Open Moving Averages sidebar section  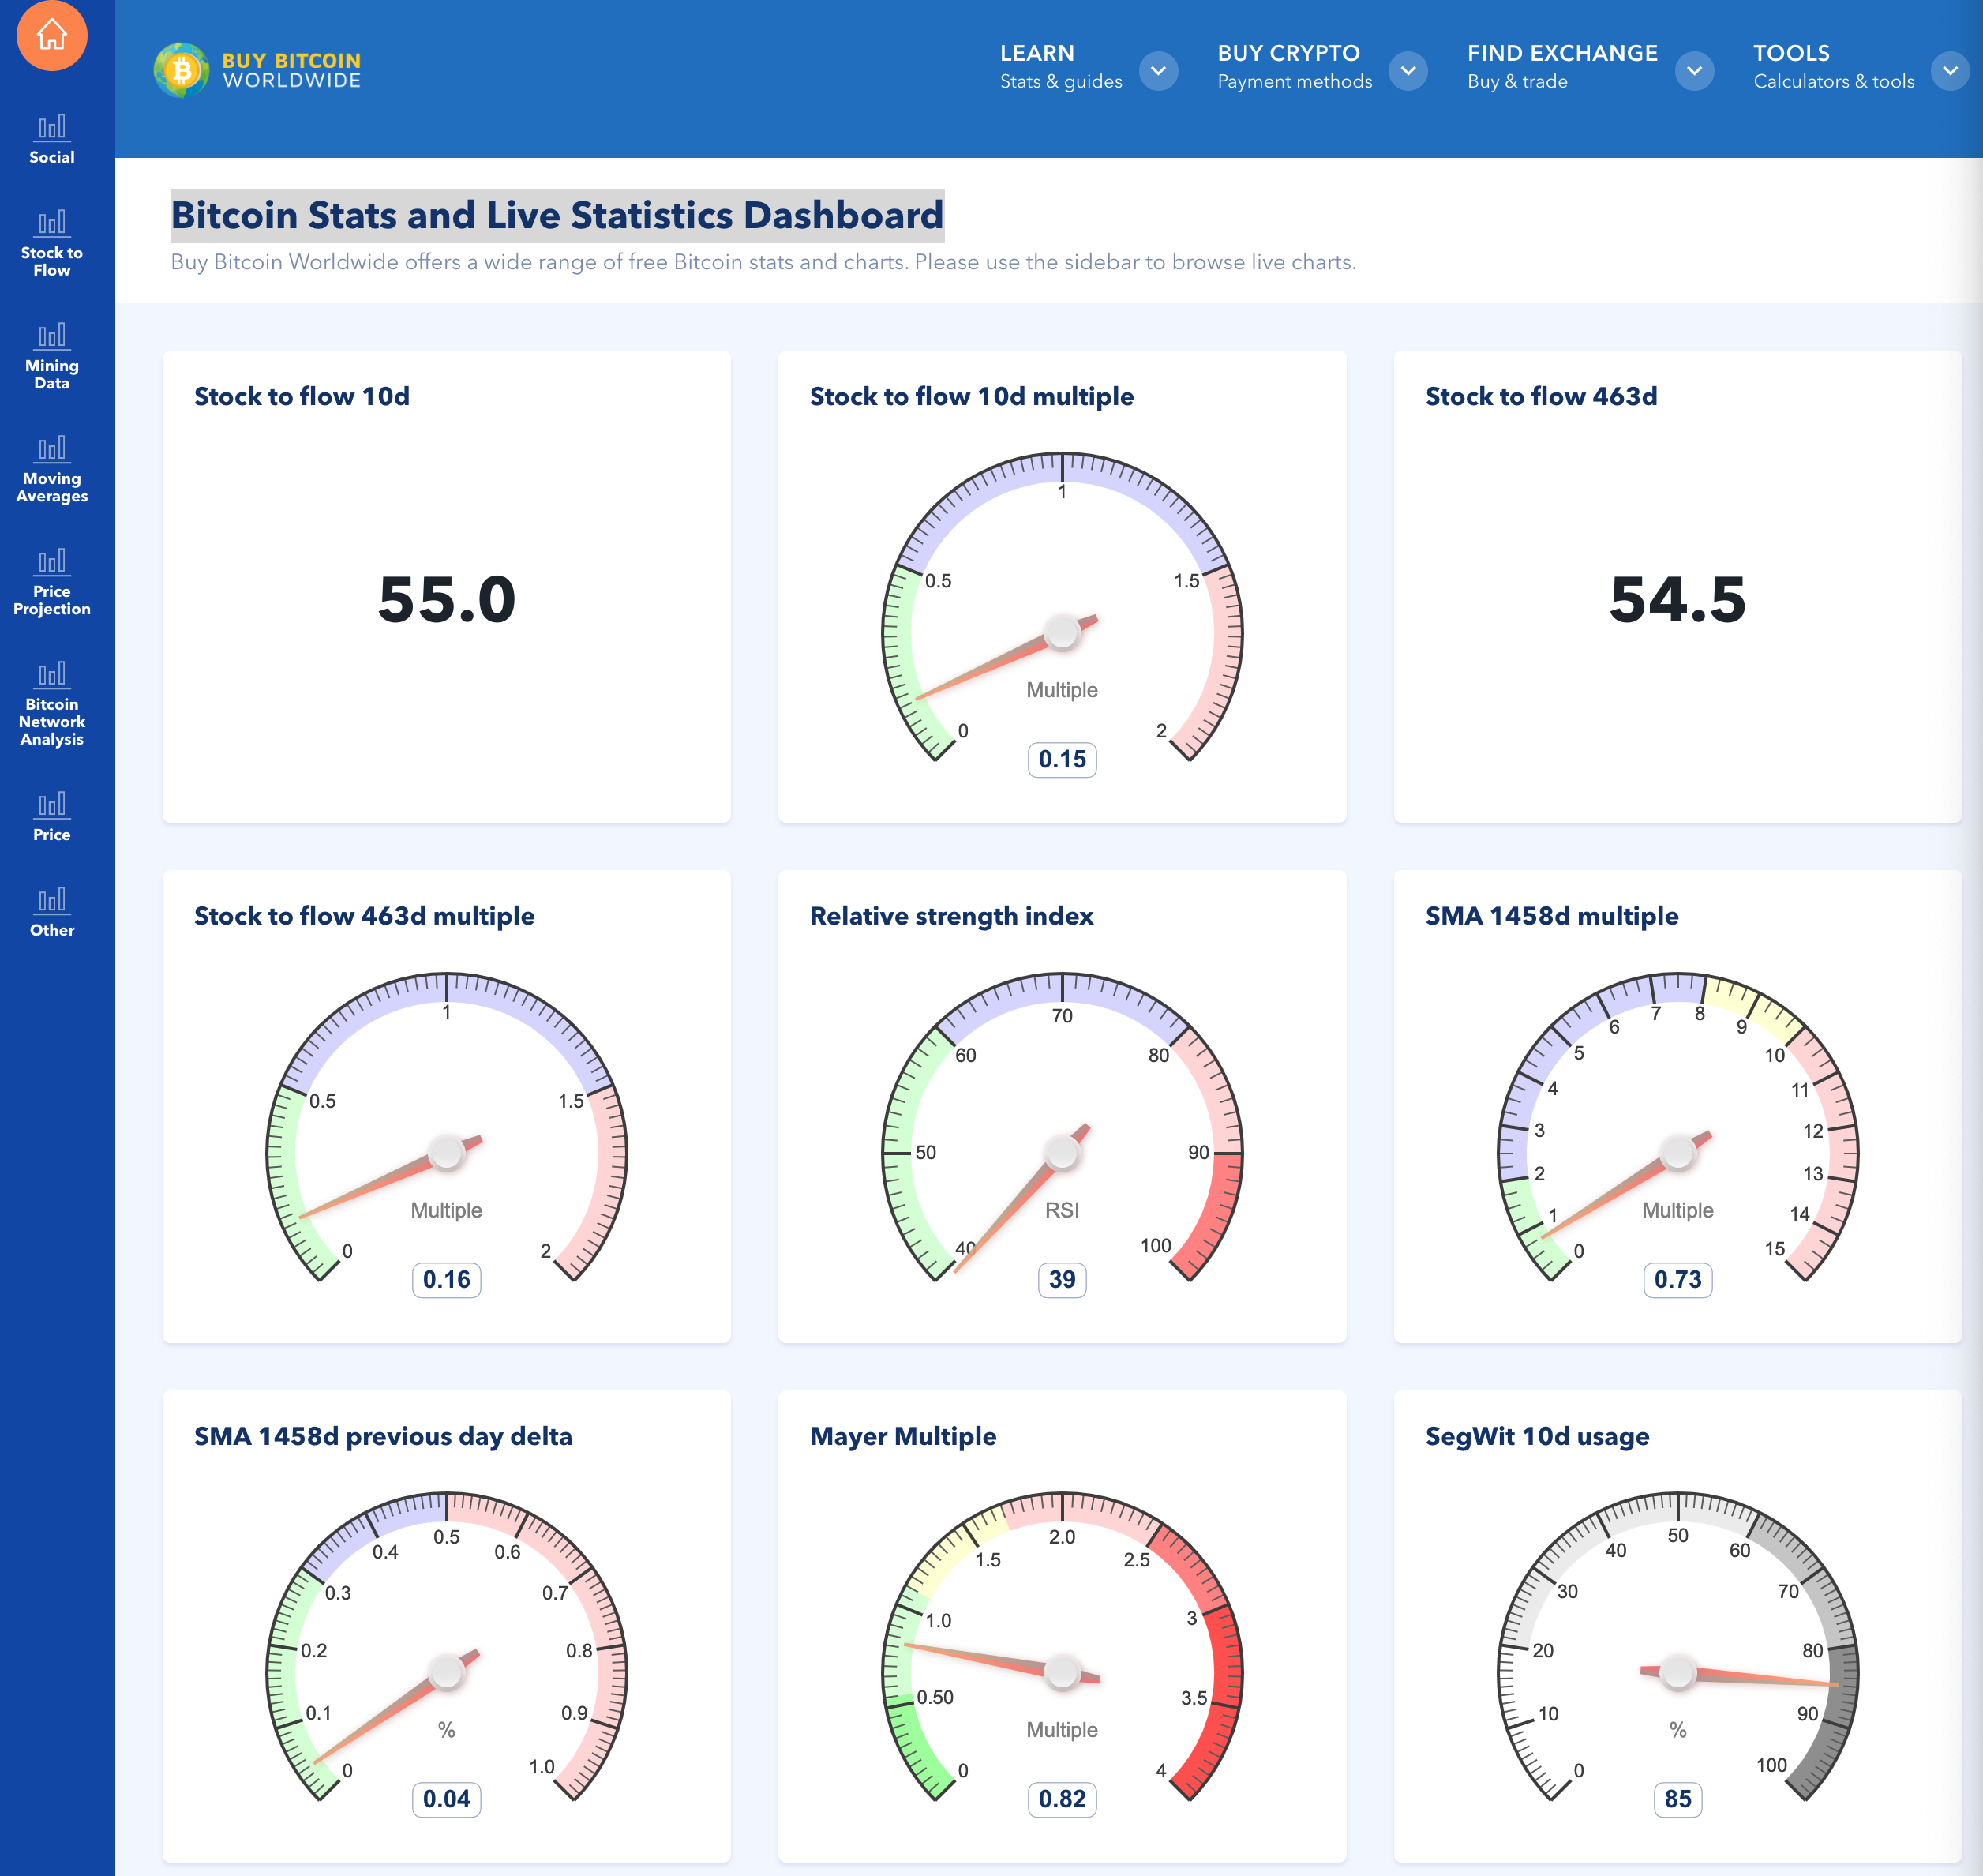click(x=52, y=469)
